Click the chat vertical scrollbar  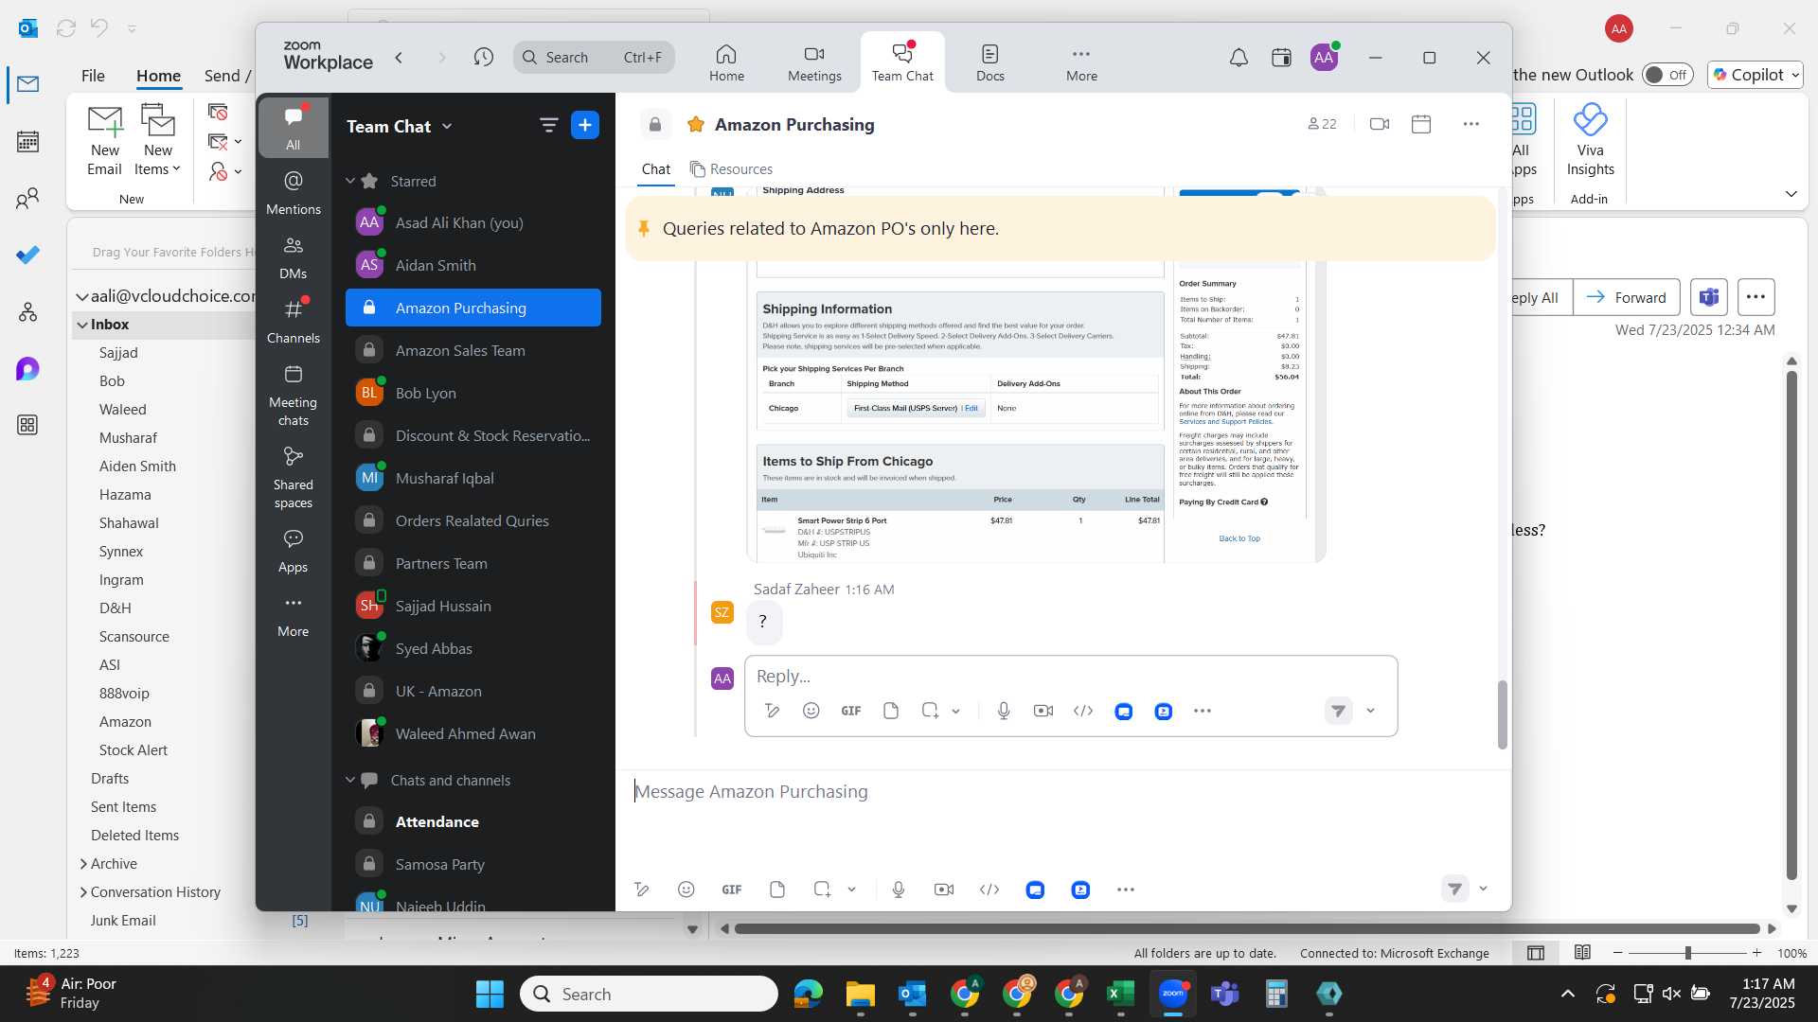[x=1502, y=714]
